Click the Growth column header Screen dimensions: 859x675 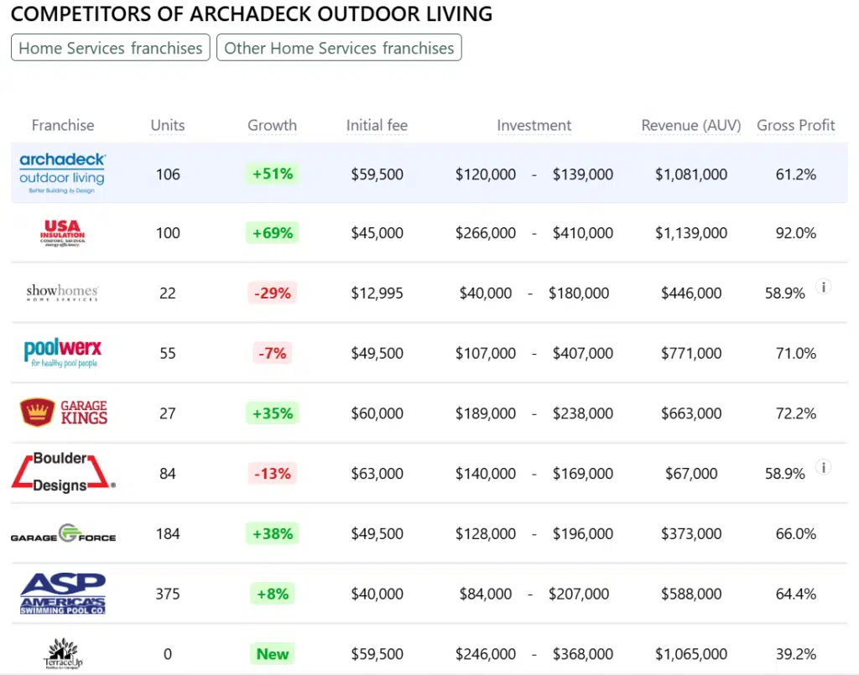(x=272, y=126)
